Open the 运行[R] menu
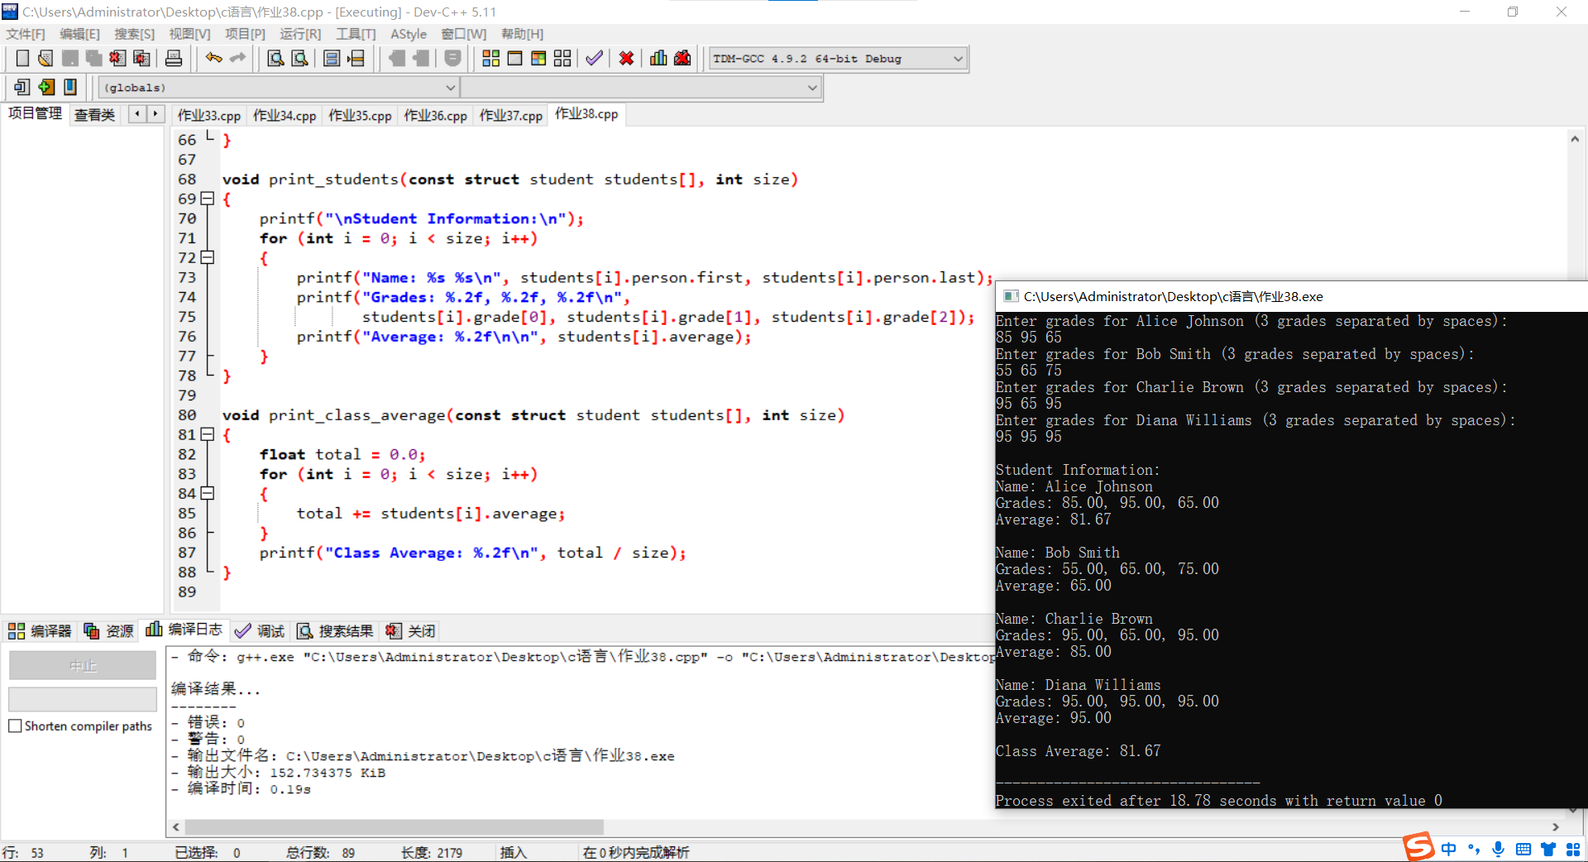This screenshot has width=1588, height=862. point(299,34)
